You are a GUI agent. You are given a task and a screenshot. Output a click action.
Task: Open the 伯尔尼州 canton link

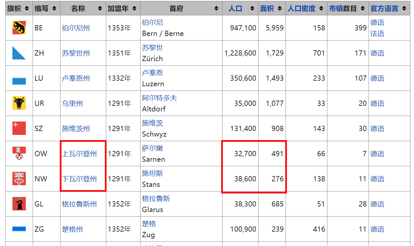pyautogui.click(x=76, y=28)
